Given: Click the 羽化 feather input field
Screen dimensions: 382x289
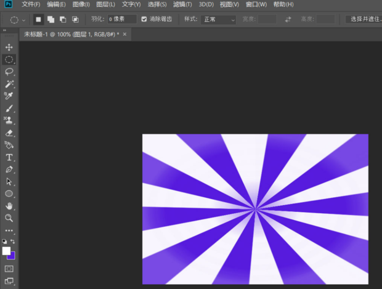Looking at the screenshot, I should (x=122, y=19).
